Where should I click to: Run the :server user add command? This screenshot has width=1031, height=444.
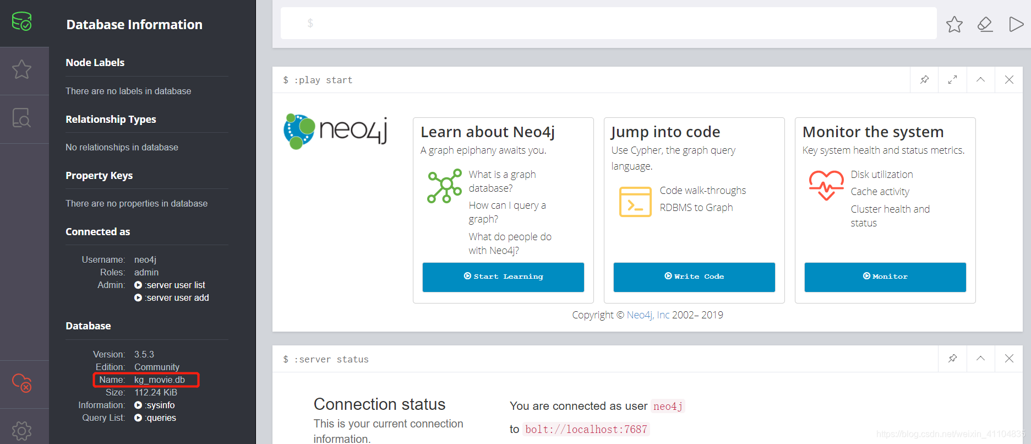[172, 297]
